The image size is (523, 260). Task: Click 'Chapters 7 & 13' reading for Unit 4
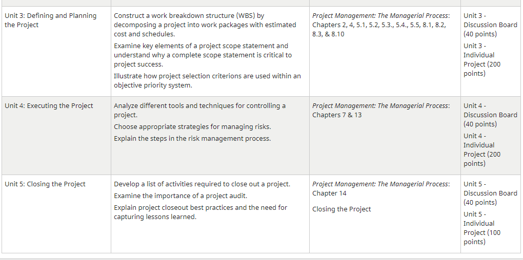coord(337,115)
